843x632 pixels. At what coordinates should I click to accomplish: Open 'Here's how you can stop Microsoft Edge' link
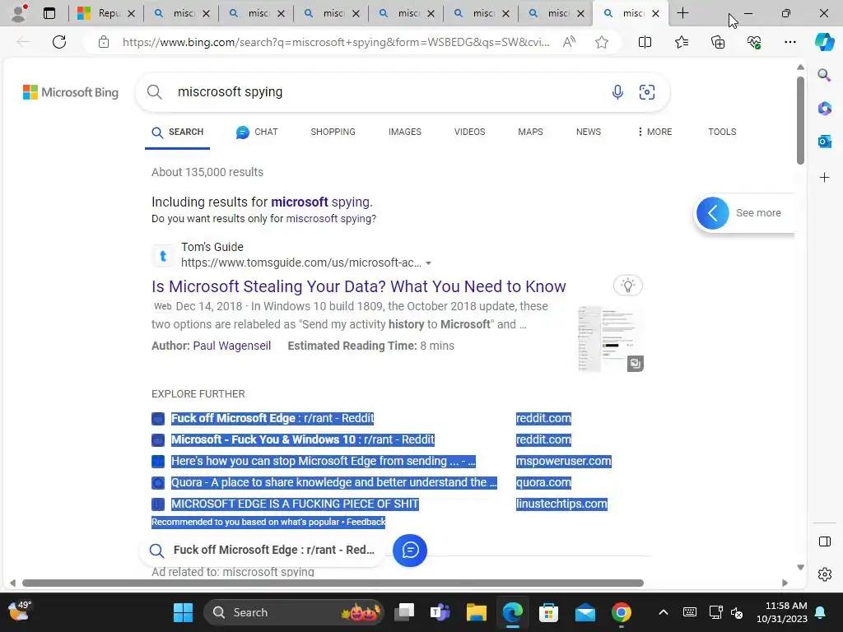tap(323, 461)
